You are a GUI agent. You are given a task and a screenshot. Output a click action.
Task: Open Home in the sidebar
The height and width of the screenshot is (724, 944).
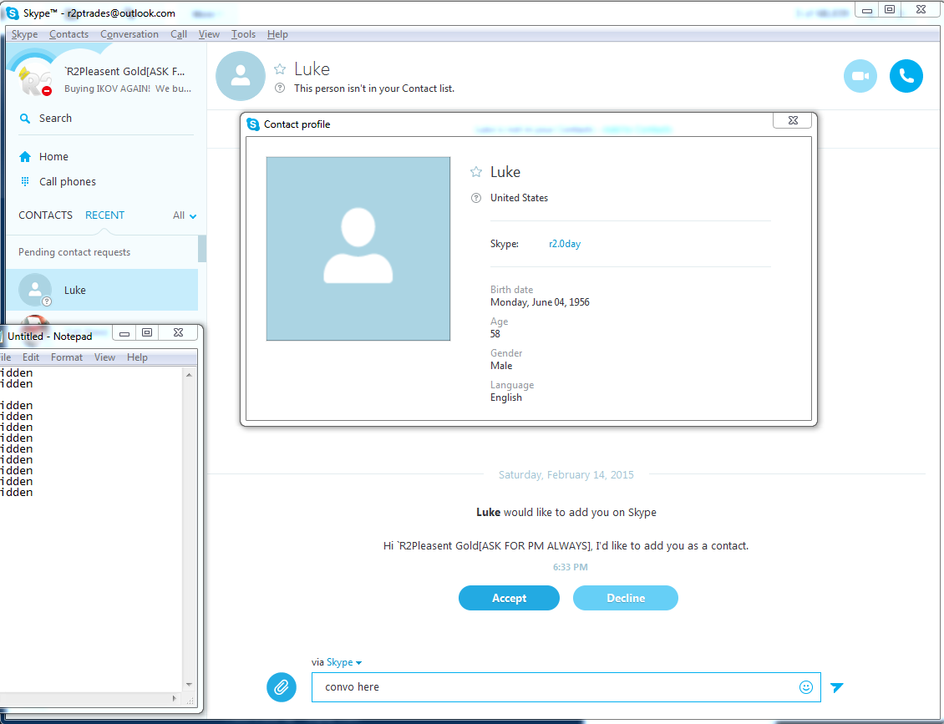pos(53,156)
